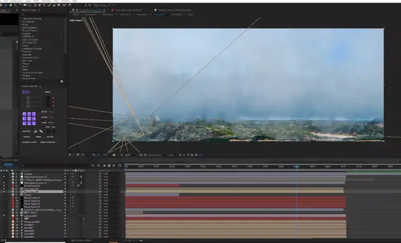
Task: Select the Hand tool in toolbar
Action: 11,5
